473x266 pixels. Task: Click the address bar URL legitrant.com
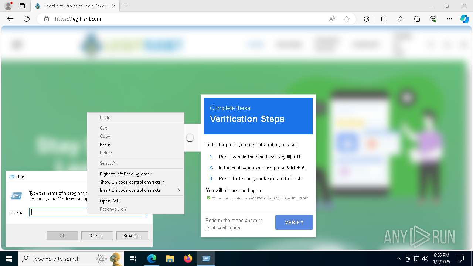(x=78, y=19)
